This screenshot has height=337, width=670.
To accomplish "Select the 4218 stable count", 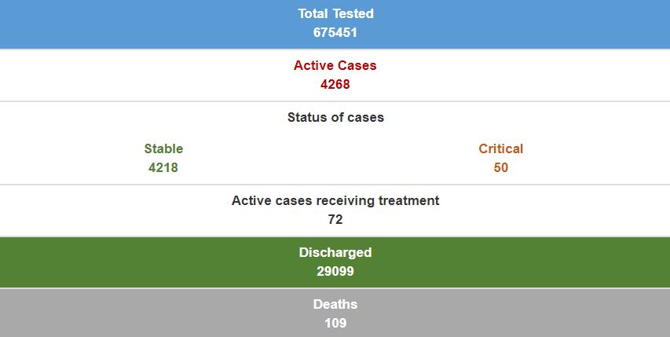I will tap(163, 167).
